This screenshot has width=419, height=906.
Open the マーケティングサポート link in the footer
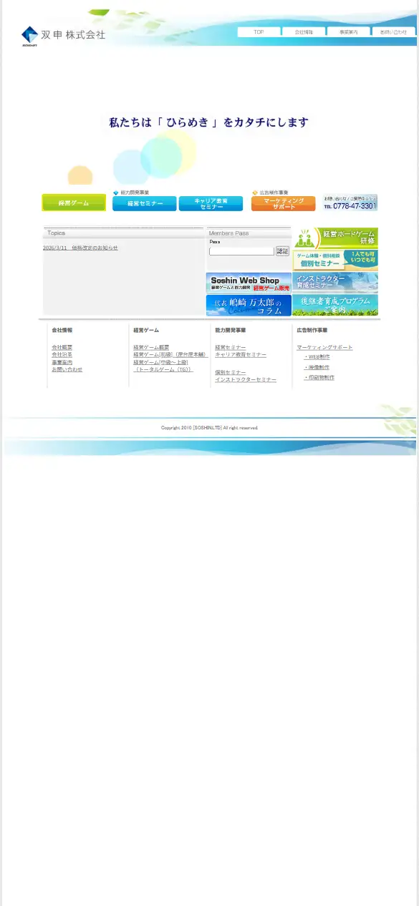click(x=324, y=347)
